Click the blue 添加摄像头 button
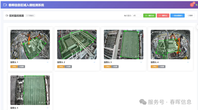 [177, 16]
